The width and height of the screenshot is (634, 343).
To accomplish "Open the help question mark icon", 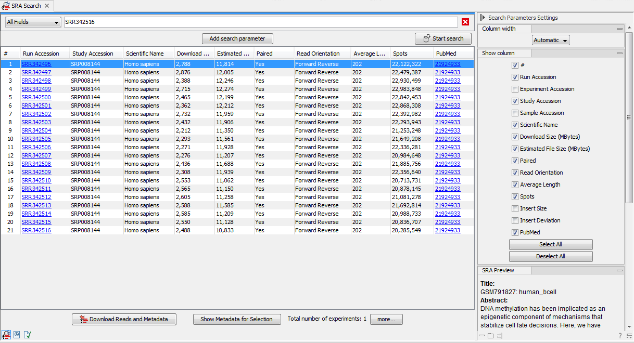I will [619, 335].
